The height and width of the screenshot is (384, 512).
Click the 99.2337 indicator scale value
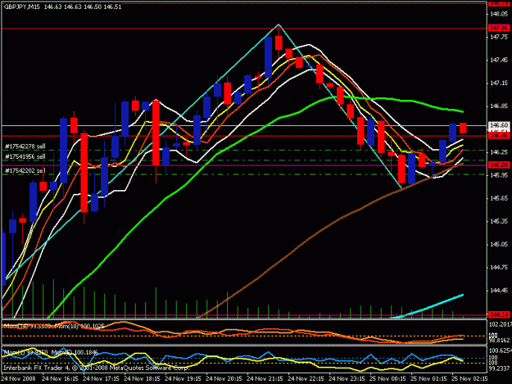click(x=500, y=368)
